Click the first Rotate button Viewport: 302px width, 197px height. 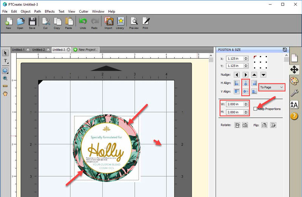point(237,125)
